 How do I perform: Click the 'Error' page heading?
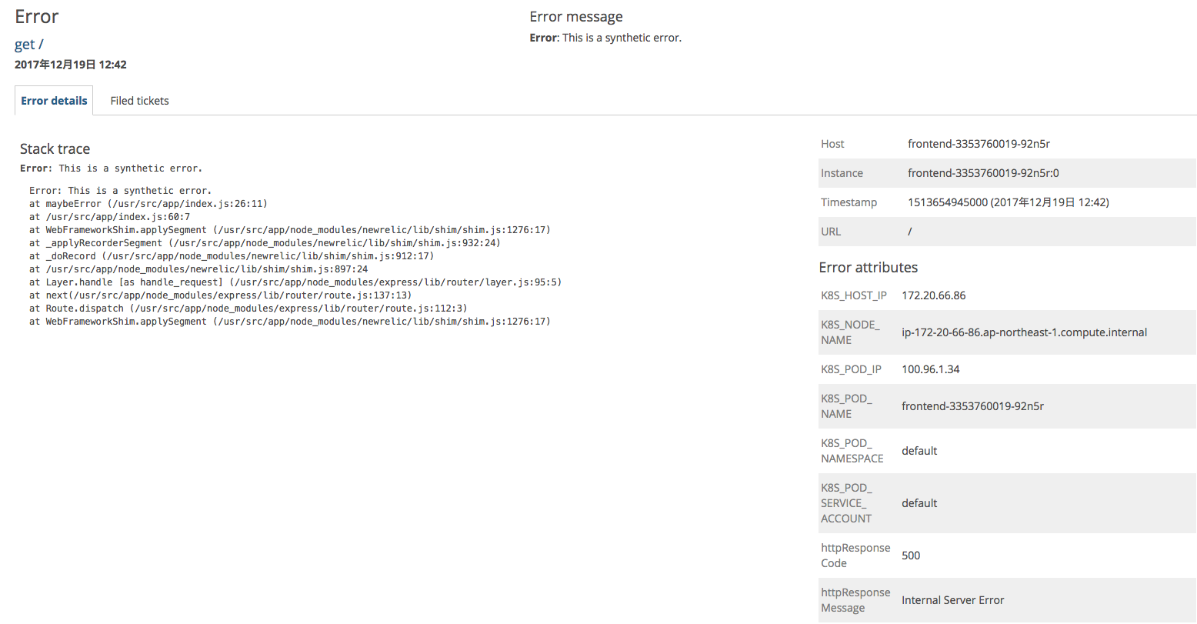pyautogui.click(x=37, y=16)
